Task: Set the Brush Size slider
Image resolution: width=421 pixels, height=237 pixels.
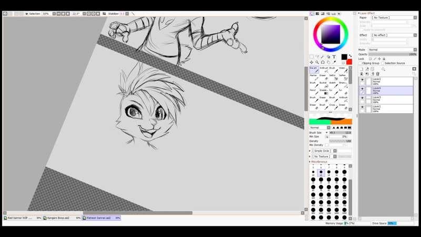Action: [340, 133]
